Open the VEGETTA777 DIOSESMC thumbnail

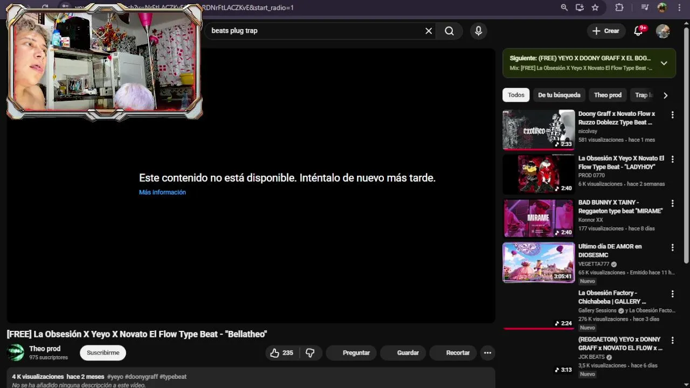coord(539,262)
